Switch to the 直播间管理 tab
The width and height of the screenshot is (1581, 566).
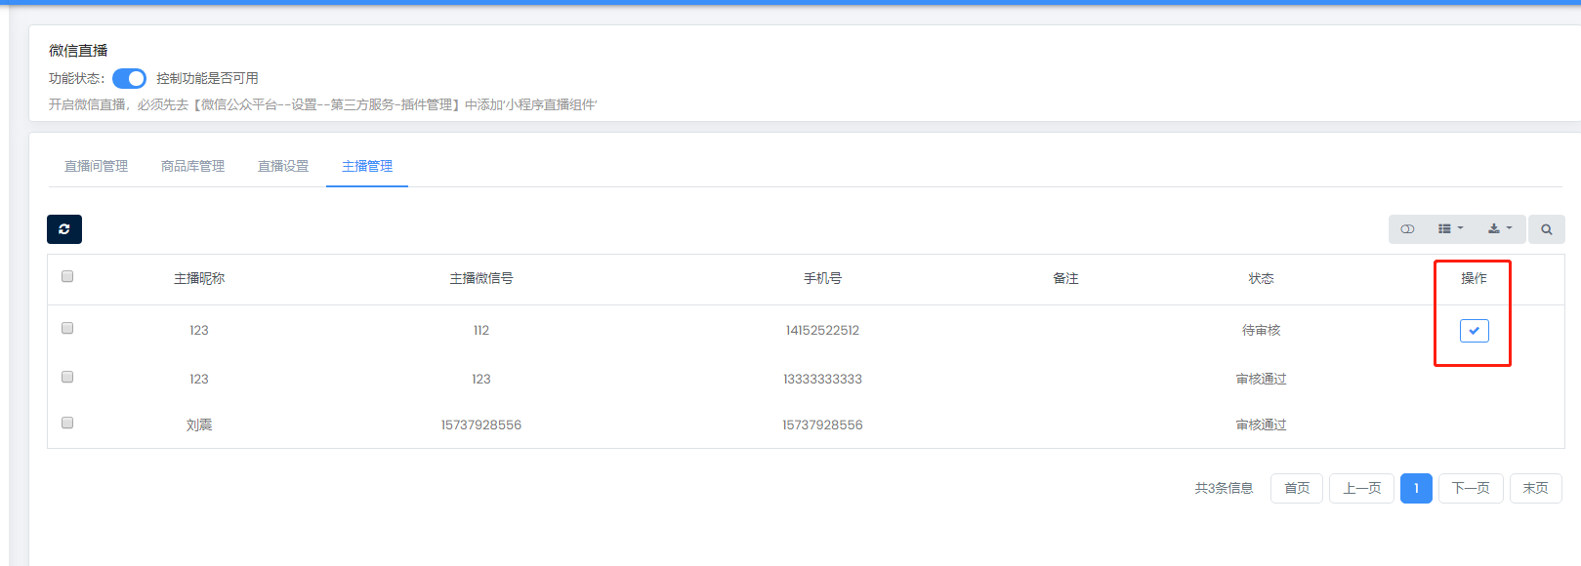click(96, 166)
